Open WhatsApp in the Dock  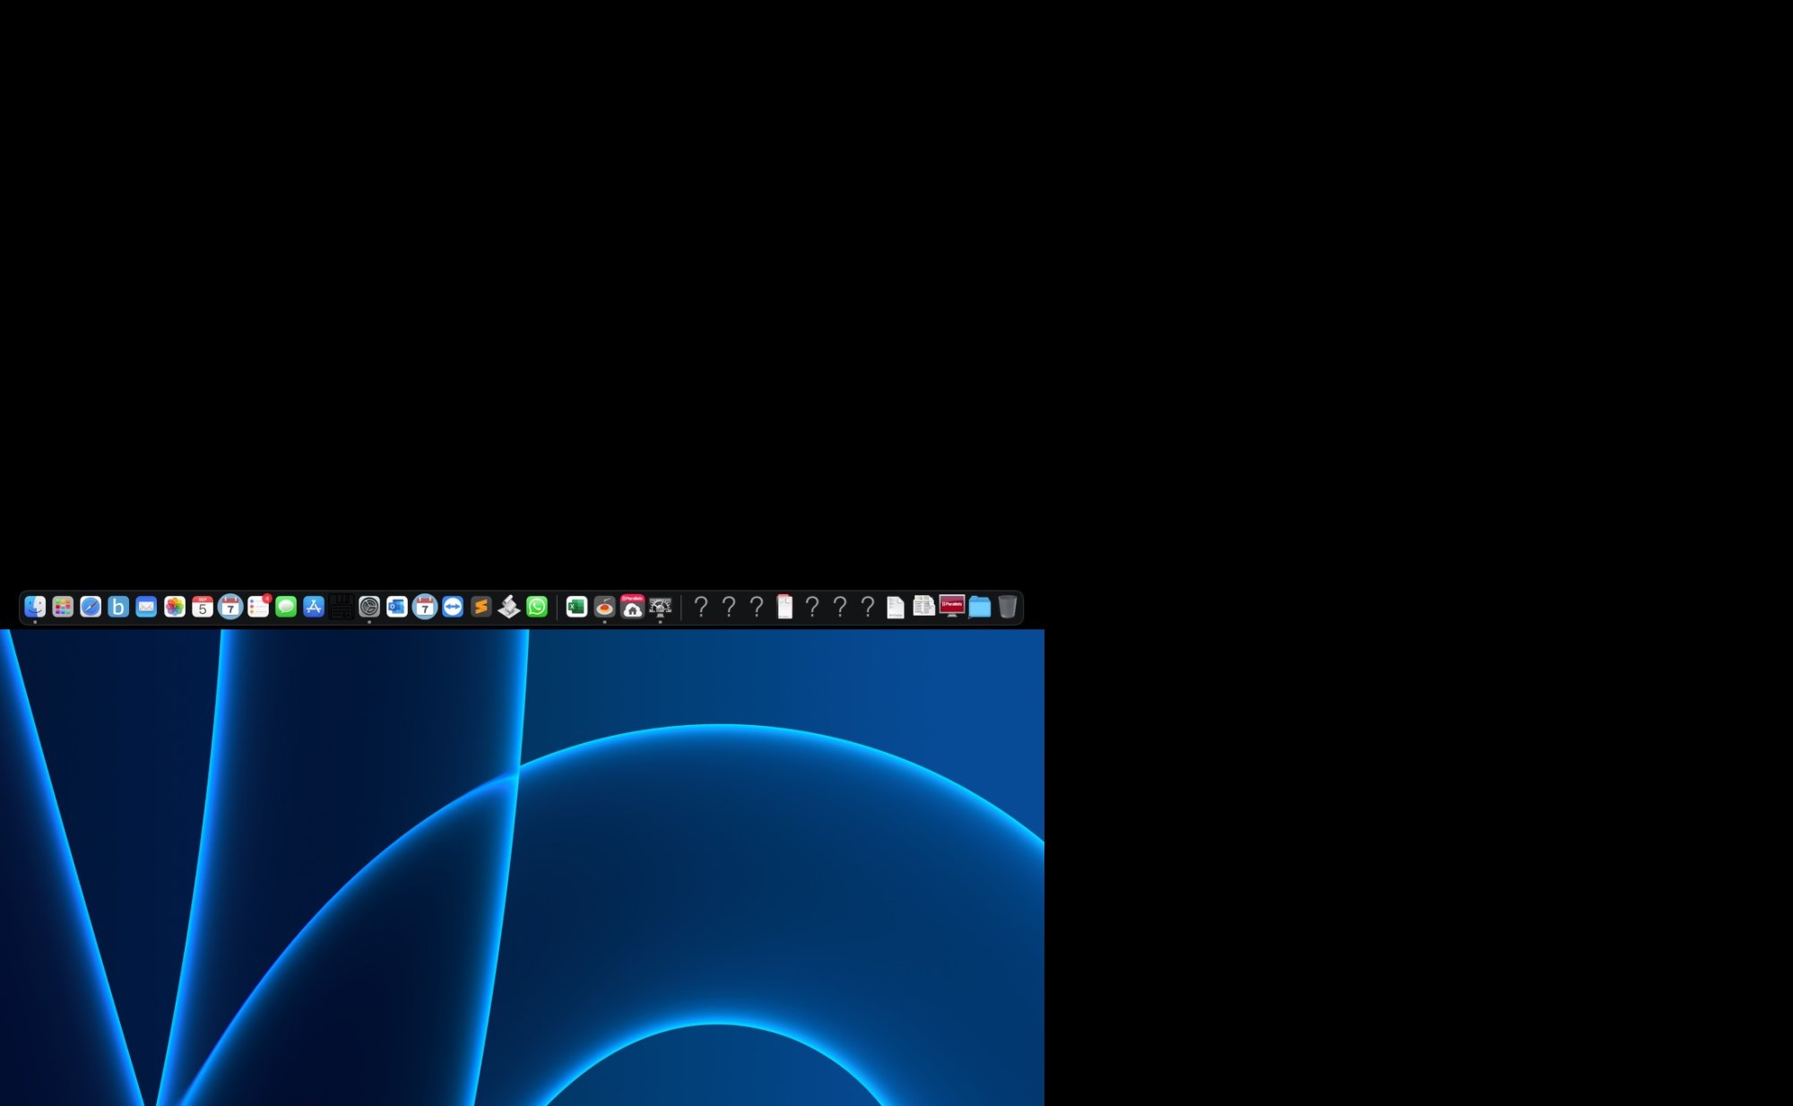pyautogui.click(x=537, y=607)
